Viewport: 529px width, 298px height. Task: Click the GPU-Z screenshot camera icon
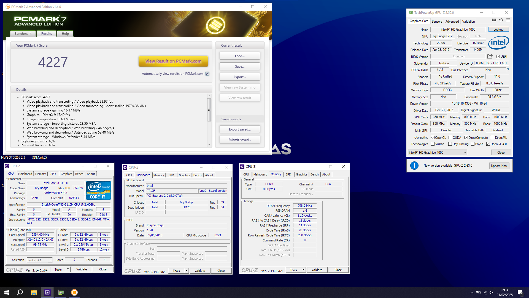click(494, 20)
